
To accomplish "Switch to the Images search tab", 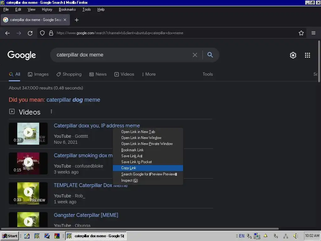I will [x=38, y=74].
